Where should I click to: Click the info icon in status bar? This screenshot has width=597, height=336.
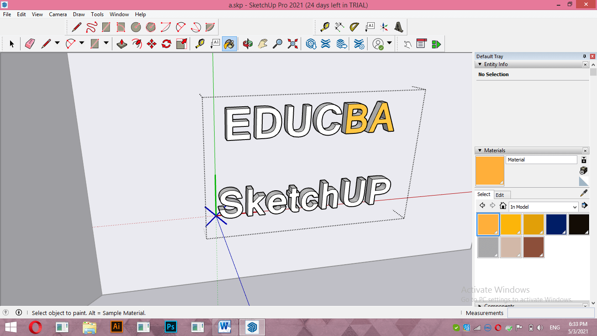coord(19,312)
